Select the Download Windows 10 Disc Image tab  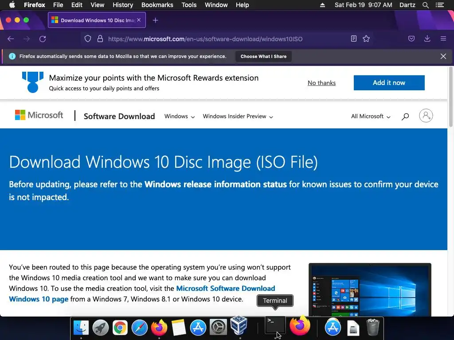tap(97, 20)
